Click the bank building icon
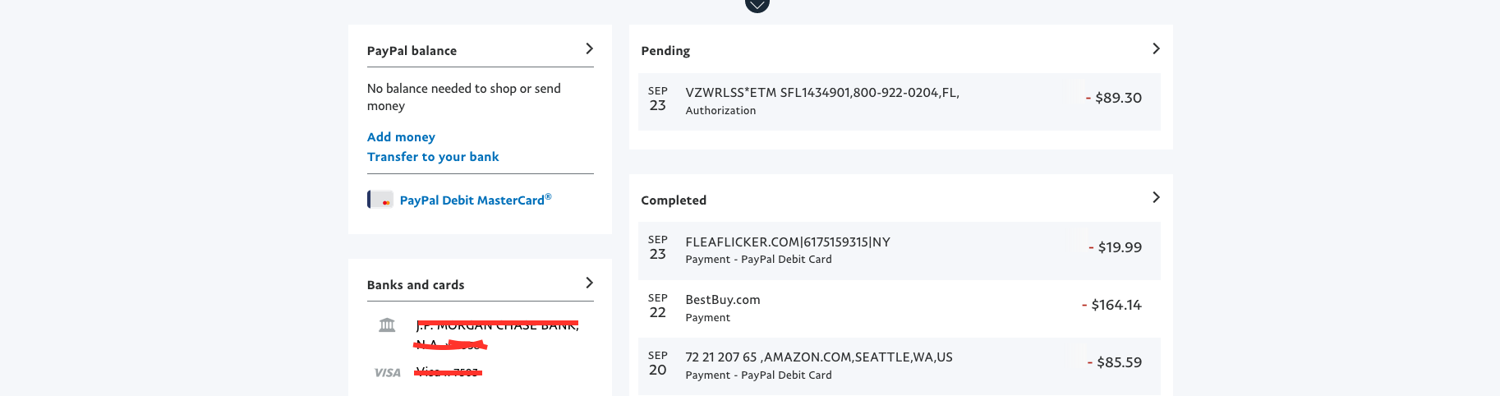 (387, 325)
